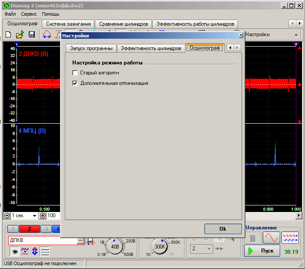Click the pause button under Управление
The height and width of the screenshot is (269, 305).
coord(252,238)
